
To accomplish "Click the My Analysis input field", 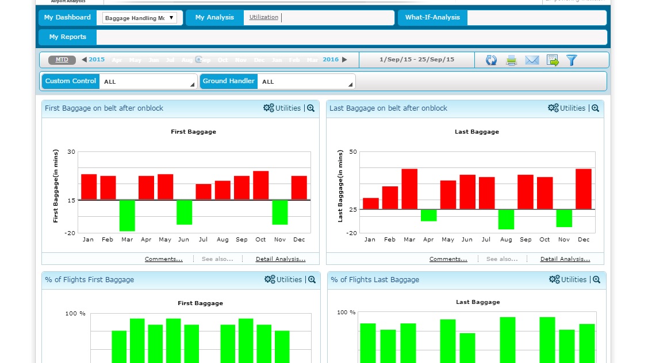I will point(319,17).
